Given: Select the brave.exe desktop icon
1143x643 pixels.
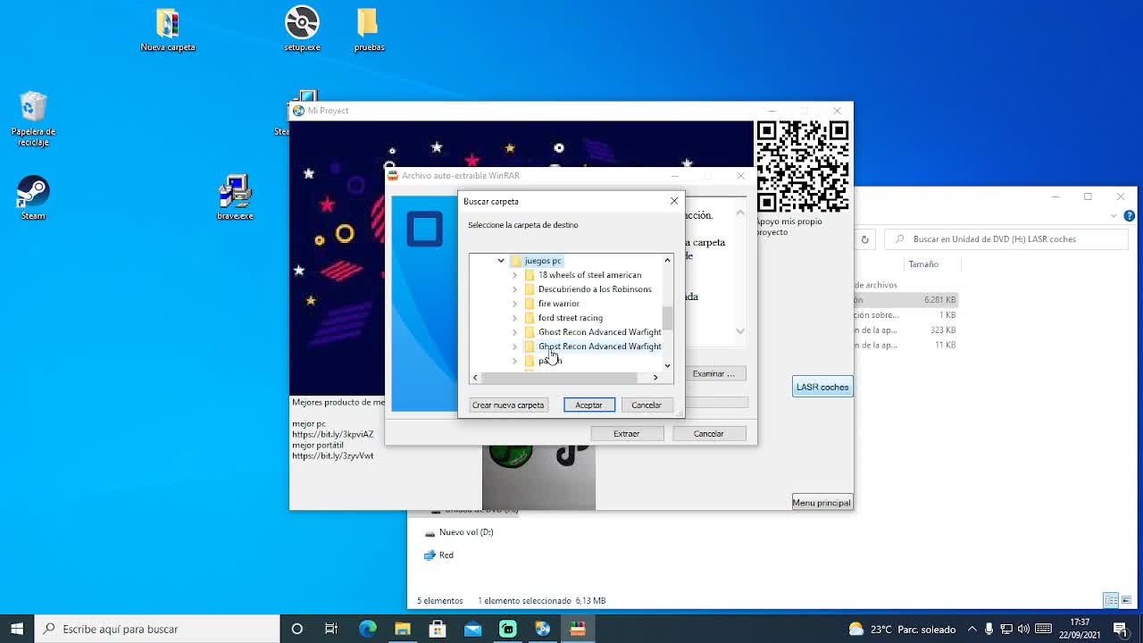Looking at the screenshot, I should pyautogui.click(x=235, y=197).
